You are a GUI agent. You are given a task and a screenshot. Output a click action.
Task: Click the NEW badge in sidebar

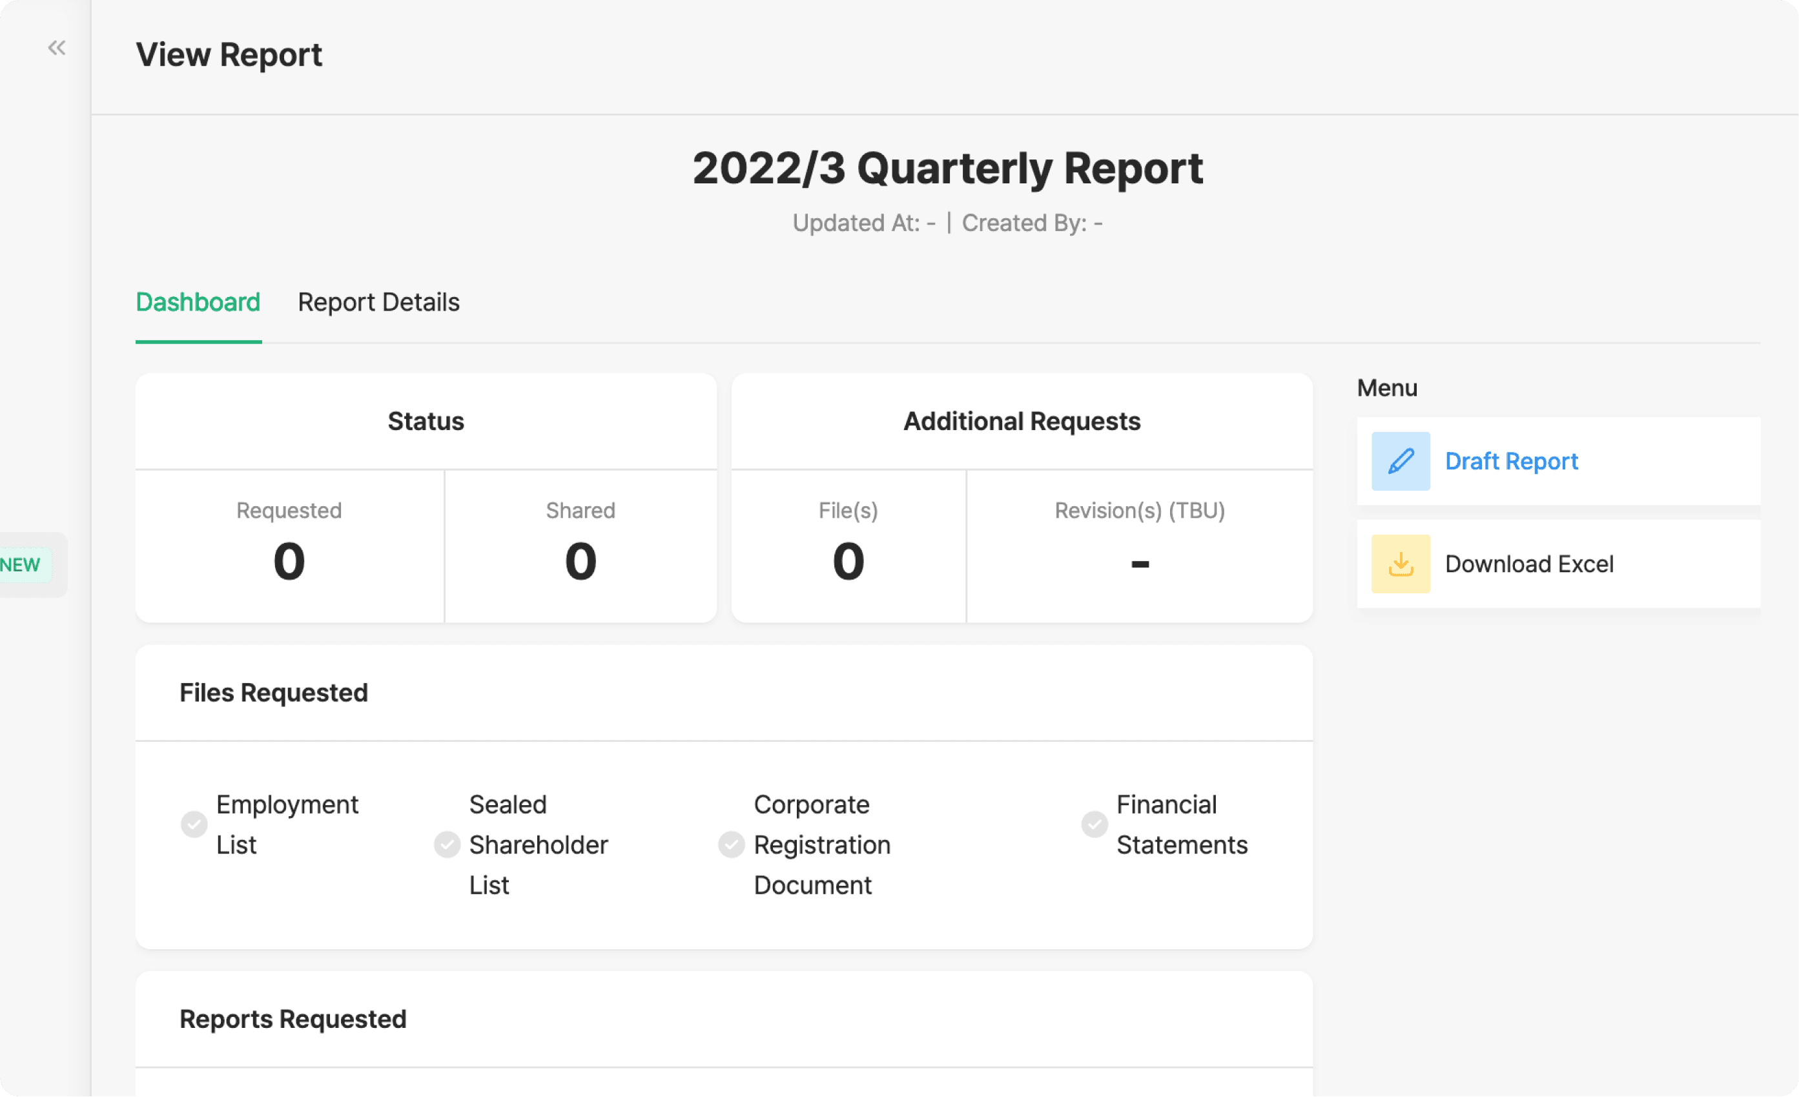pyautogui.click(x=21, y=565)
